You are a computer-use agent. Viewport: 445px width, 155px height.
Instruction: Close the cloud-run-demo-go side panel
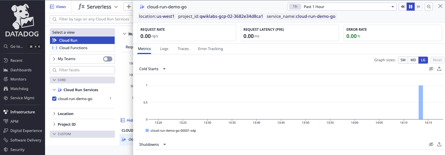(x=440, y=6)
